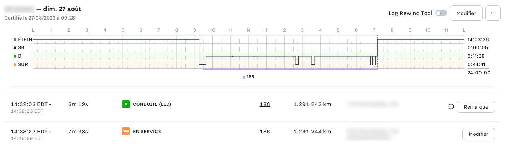Click the top Modifier button
Screen dimensions: 505x147
point(466,13)
